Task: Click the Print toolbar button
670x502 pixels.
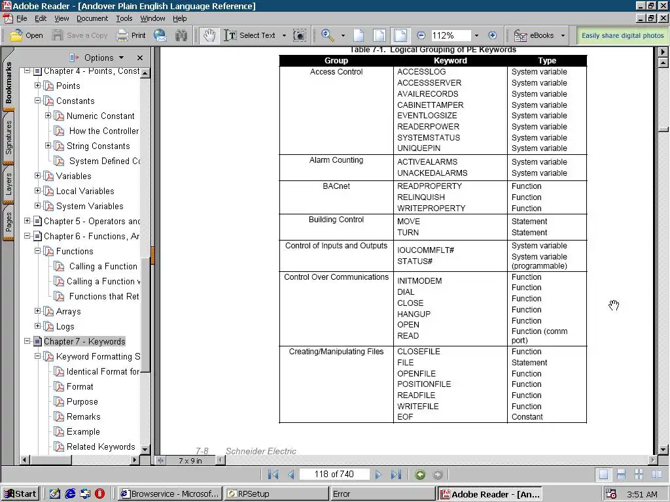Action: point(131,35)
